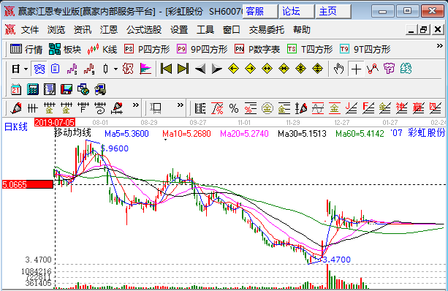Jump to the first bar
Image resolution: width=448 pixels, height=291 pixels.
[x=167, y=69]
